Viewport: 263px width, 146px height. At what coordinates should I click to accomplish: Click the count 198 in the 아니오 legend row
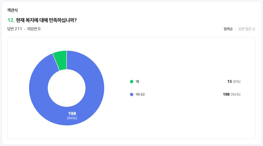click(226, 94)
